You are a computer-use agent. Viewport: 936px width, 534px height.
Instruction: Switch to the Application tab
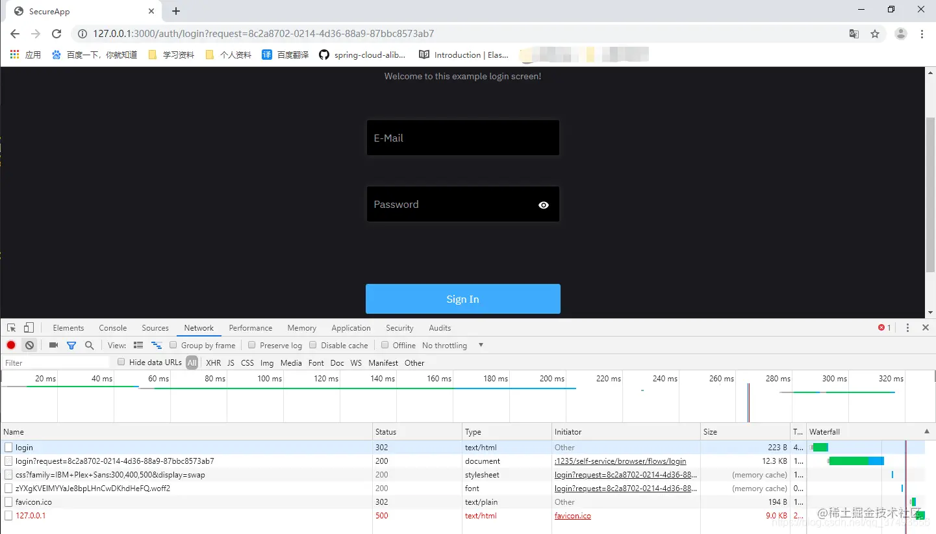[x=351, y=327]
